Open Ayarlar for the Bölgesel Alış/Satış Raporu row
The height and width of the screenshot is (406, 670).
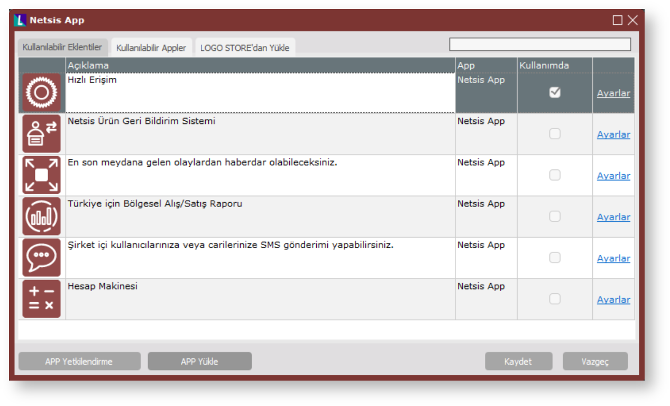(613, 217)
